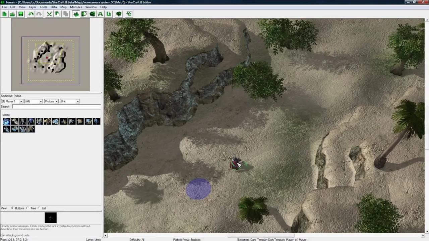429x241 pixels.
Task: Click inside the Search input field
Action: (56, 107)
